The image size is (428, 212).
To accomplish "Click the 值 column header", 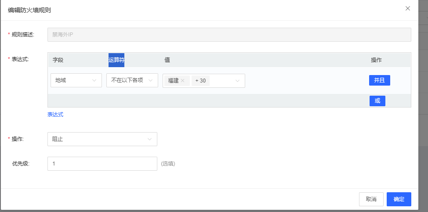I will (167, 60).
